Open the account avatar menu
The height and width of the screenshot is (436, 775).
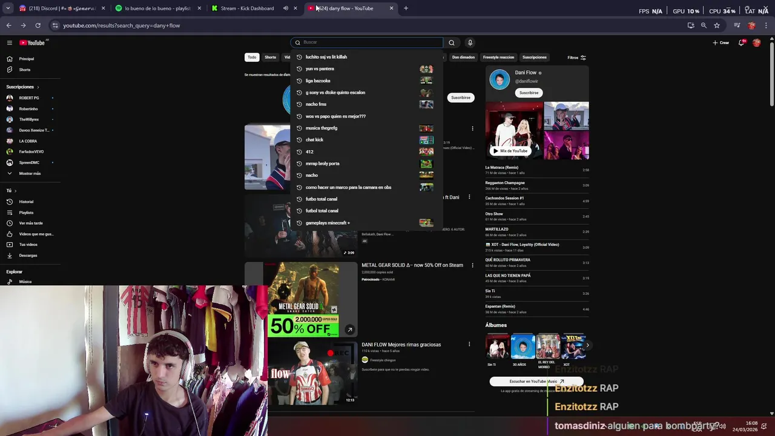(x=756, y=42)
